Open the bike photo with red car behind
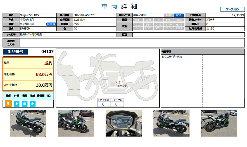247x147 pixels. point(76,123)
